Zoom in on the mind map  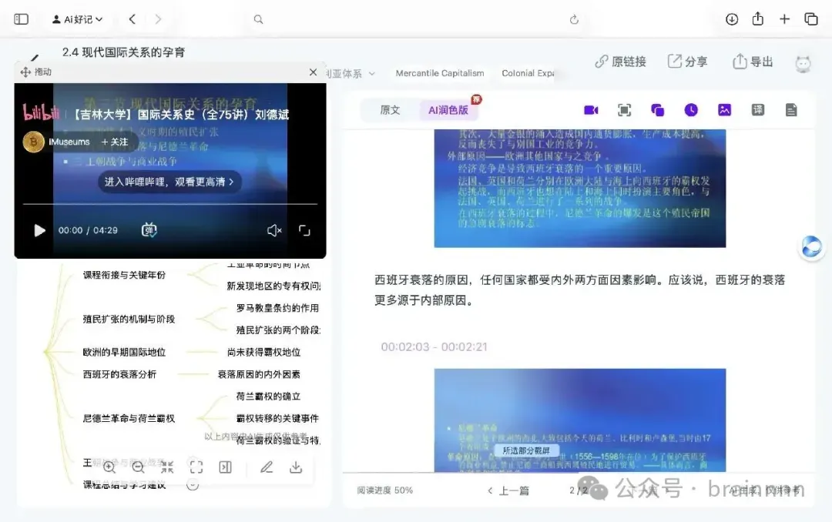pos(109,467)
